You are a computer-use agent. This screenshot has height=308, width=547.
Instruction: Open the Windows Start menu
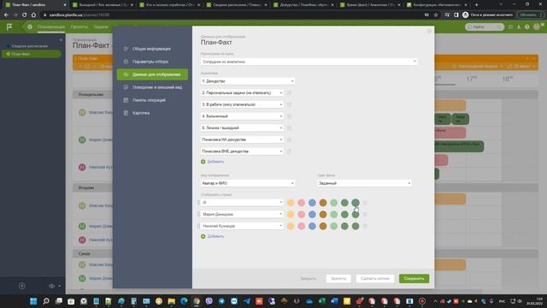pyautogui.click(x=33, y=301)
